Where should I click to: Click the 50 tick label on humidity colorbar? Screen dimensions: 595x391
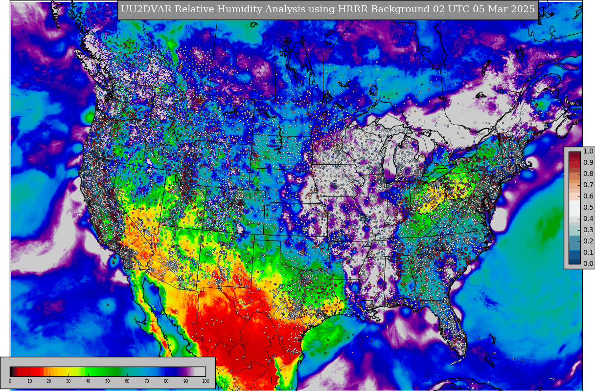tap(108, 381)
